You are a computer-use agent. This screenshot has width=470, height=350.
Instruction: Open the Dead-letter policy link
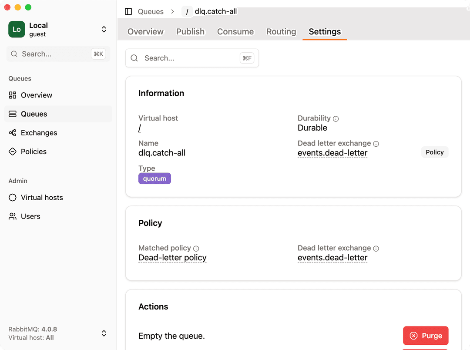pos(172,258)
